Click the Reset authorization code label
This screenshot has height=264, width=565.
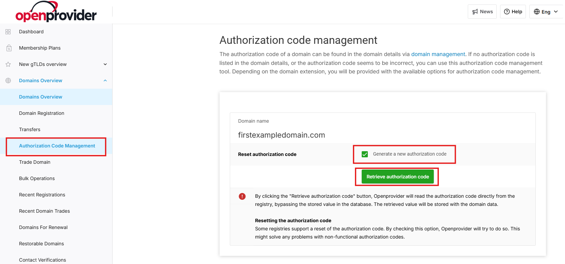(x=267, y=154)
